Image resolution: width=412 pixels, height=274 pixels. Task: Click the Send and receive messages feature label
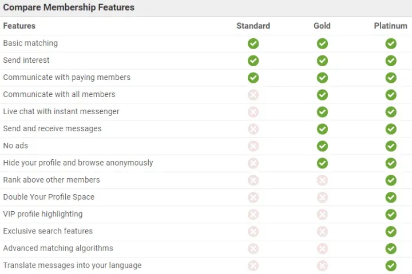coord(52,128)
